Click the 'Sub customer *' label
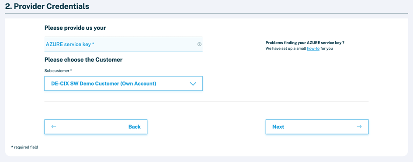The width and height of the screenshot is (413, 162). [58, 71]
